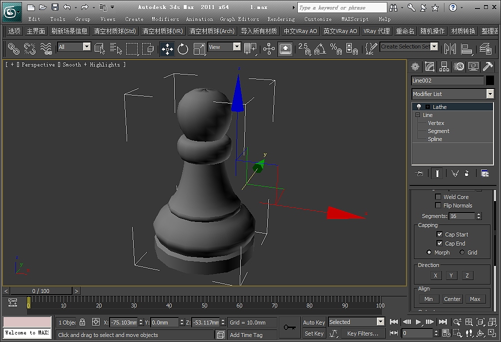Click the Play Animation button
This screenshot has width=501, height=342.
[x=418, y=322]
